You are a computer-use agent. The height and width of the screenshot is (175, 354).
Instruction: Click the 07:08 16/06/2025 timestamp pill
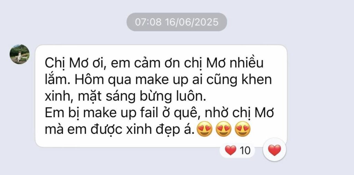click(177, 22)
